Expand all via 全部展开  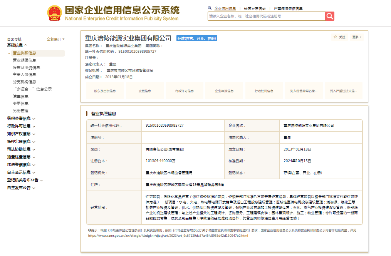click(56, 39)
